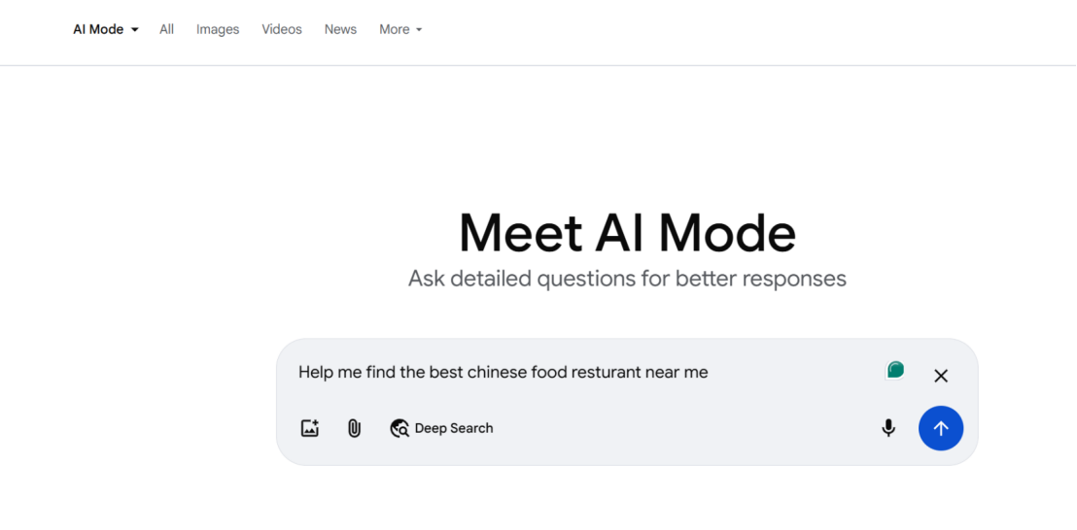Open the More dropdown arrow
The image size is (1077, 530).
coord(419,30)
